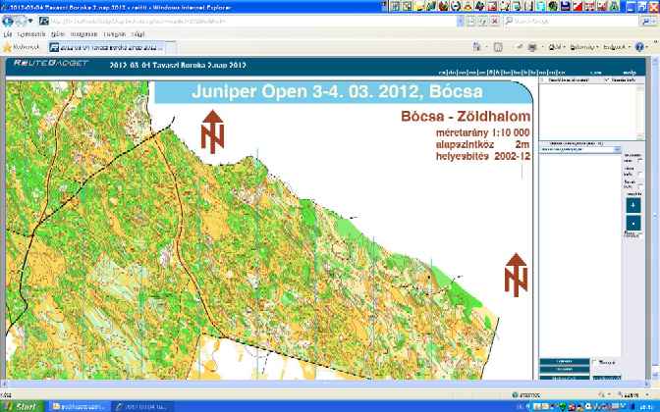The width and height of the screenshot is (660, 412).
Task: Click the top dark-blue button in bottom panel
Action: [565, 361]
